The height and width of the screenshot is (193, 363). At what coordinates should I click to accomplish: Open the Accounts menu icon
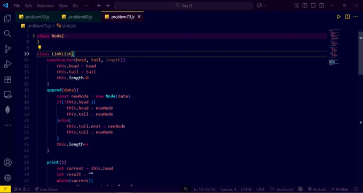click(x=7, y=163)
